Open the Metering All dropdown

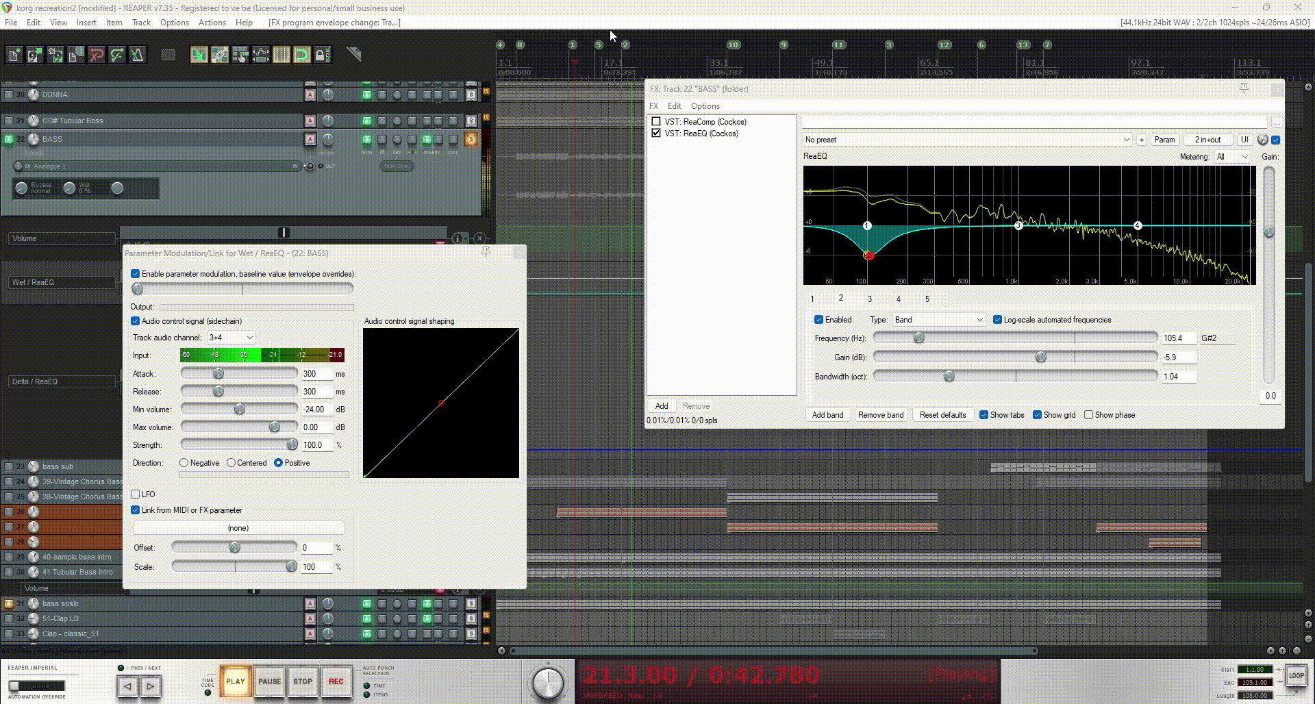pos(1233,157)
